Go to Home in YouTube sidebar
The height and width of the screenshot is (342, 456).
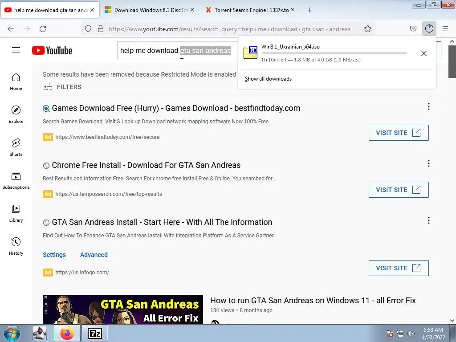tap(16, 82)
